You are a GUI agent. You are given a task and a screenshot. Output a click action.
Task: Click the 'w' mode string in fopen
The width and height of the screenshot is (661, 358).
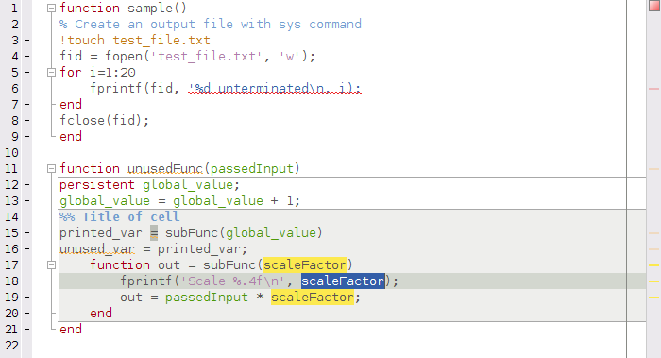[290, 56]
